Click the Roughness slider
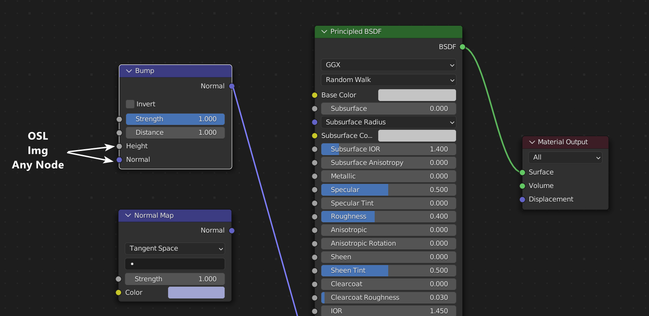This screenshot has width=649, height=316. 388,216
